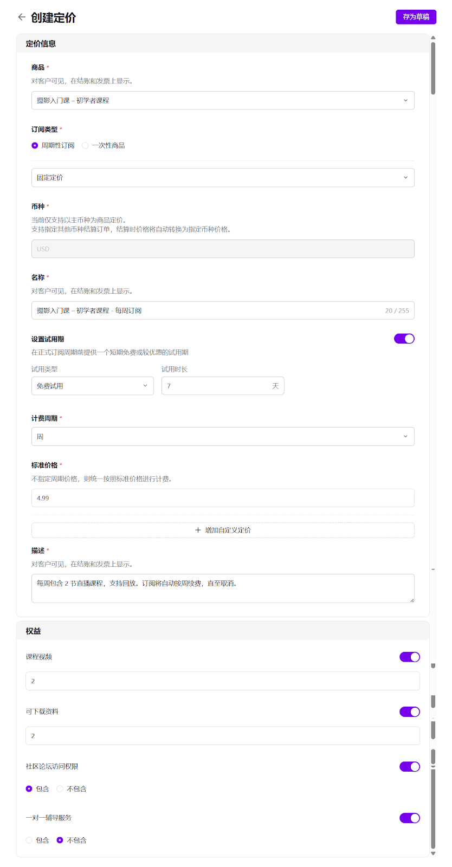Expand the 固定定价 pricing model dropdown

[222, 178]
